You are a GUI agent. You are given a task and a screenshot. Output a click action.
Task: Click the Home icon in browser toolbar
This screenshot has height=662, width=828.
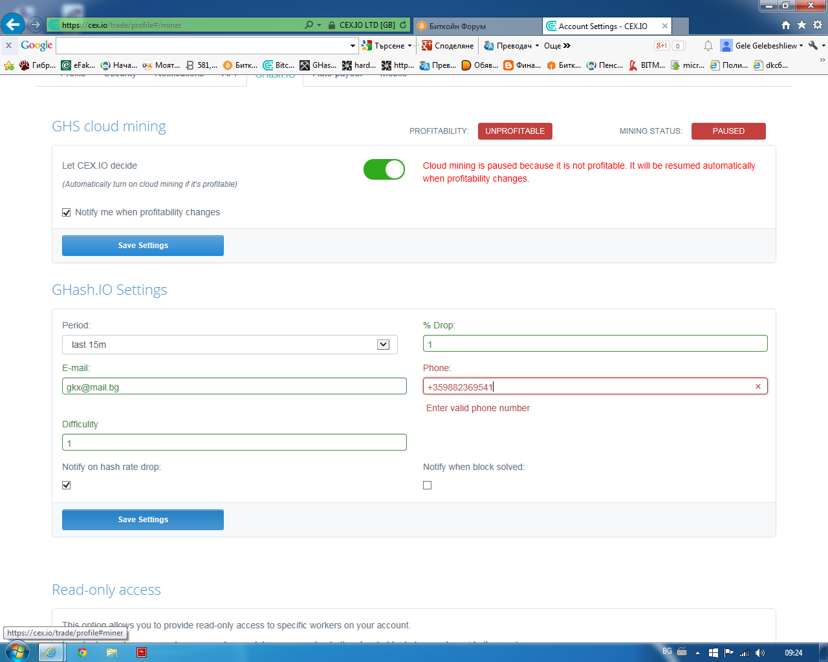[785, 25]
